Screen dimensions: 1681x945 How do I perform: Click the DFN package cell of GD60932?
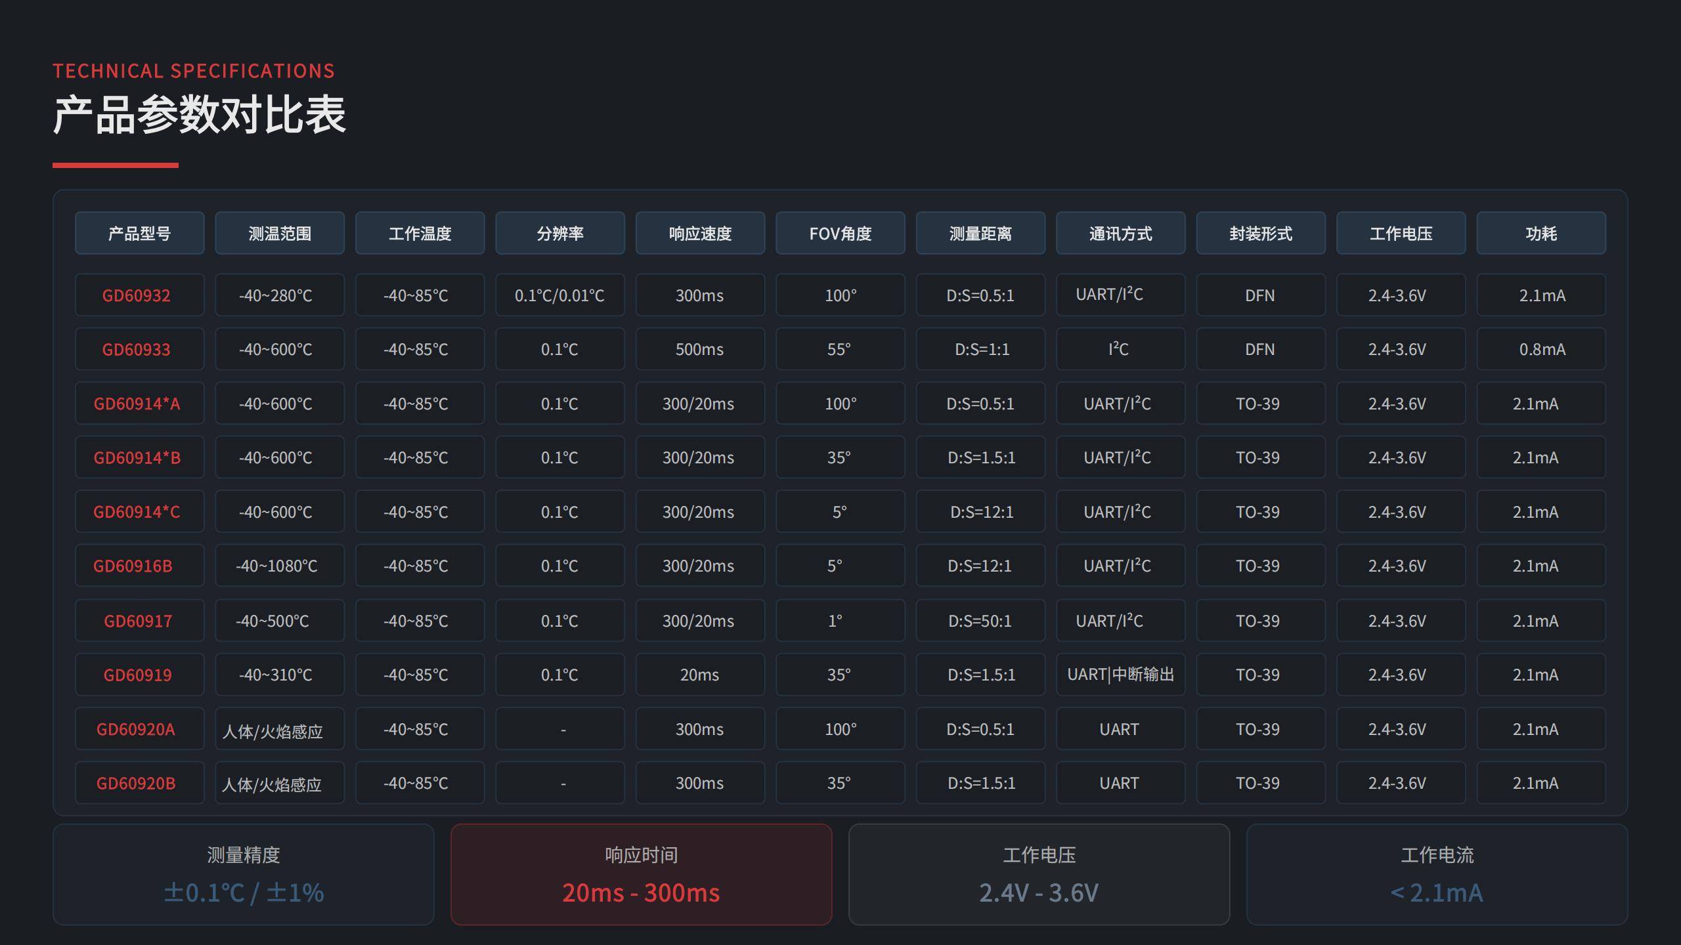click(x=1261, y=295)
